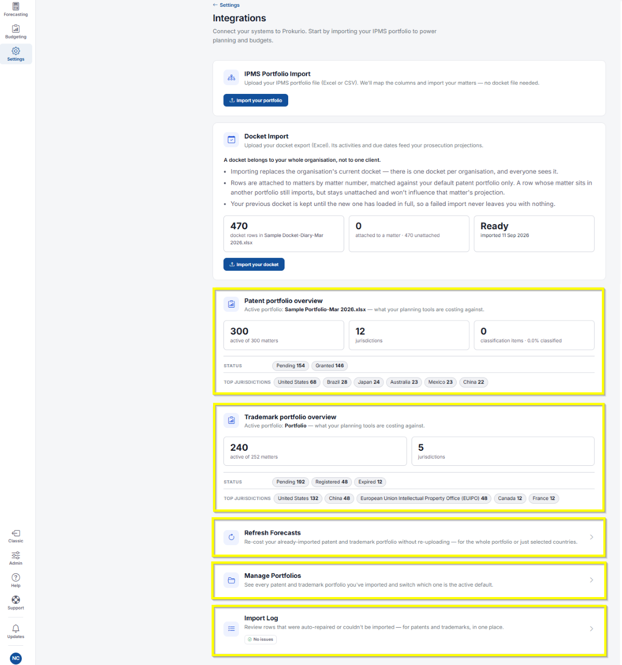Go back via the Settings link
Viewport: 622px width, 665px height.
[x=226, y=5]
